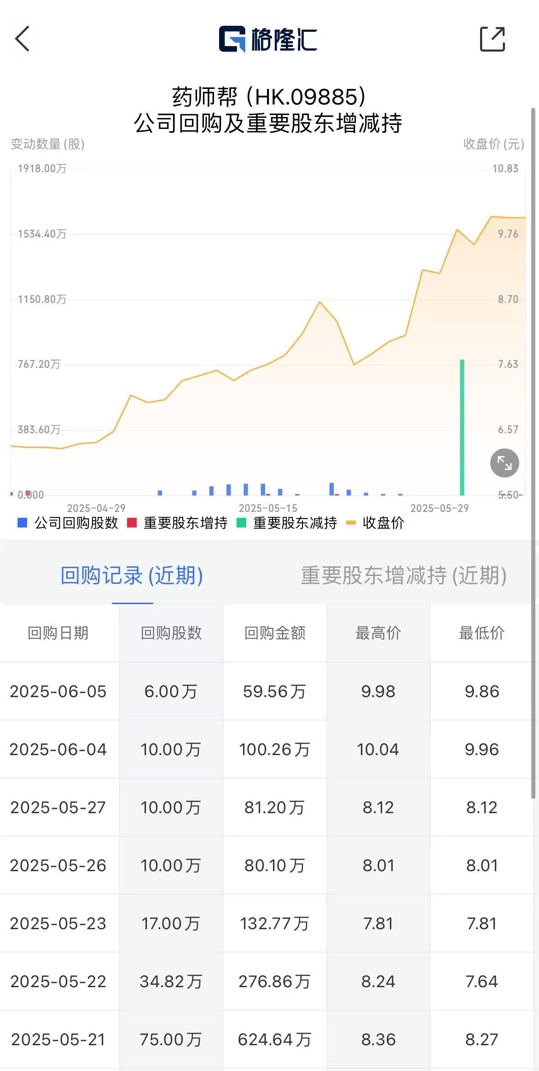The width and height of the screenshot is (539, 1071).
Task: Toggle 收盘价 orange legend series
Action: coord(375,523)
